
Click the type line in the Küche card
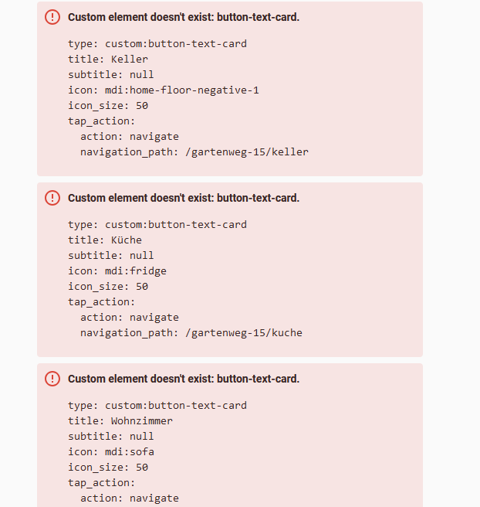157,224
